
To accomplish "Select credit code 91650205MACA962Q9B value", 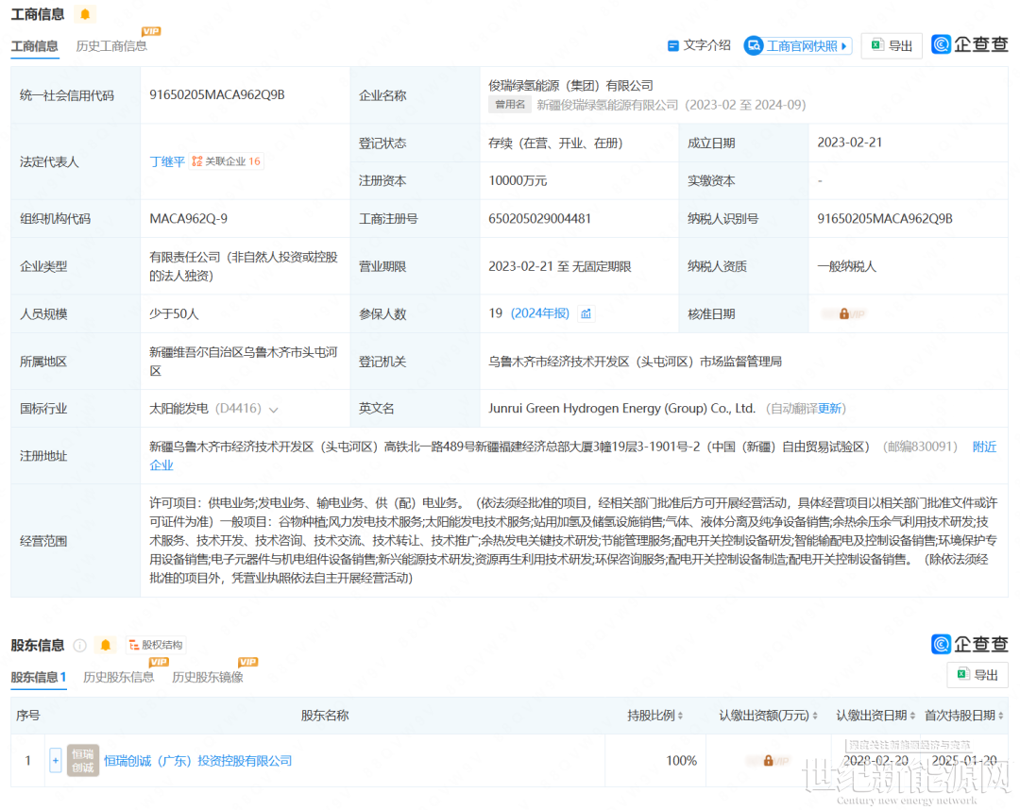I will (x=217, y=95).
